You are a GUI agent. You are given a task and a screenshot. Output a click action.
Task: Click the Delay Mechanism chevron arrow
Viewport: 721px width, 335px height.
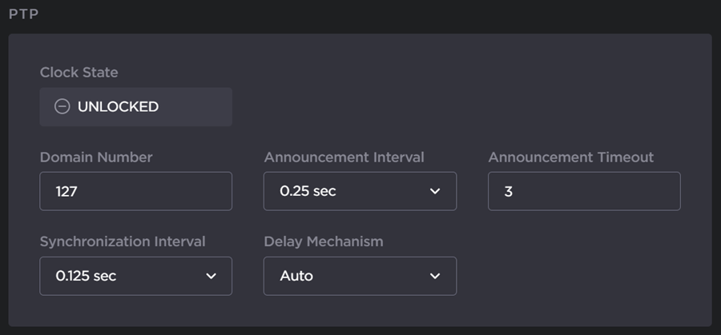[435, 276]
